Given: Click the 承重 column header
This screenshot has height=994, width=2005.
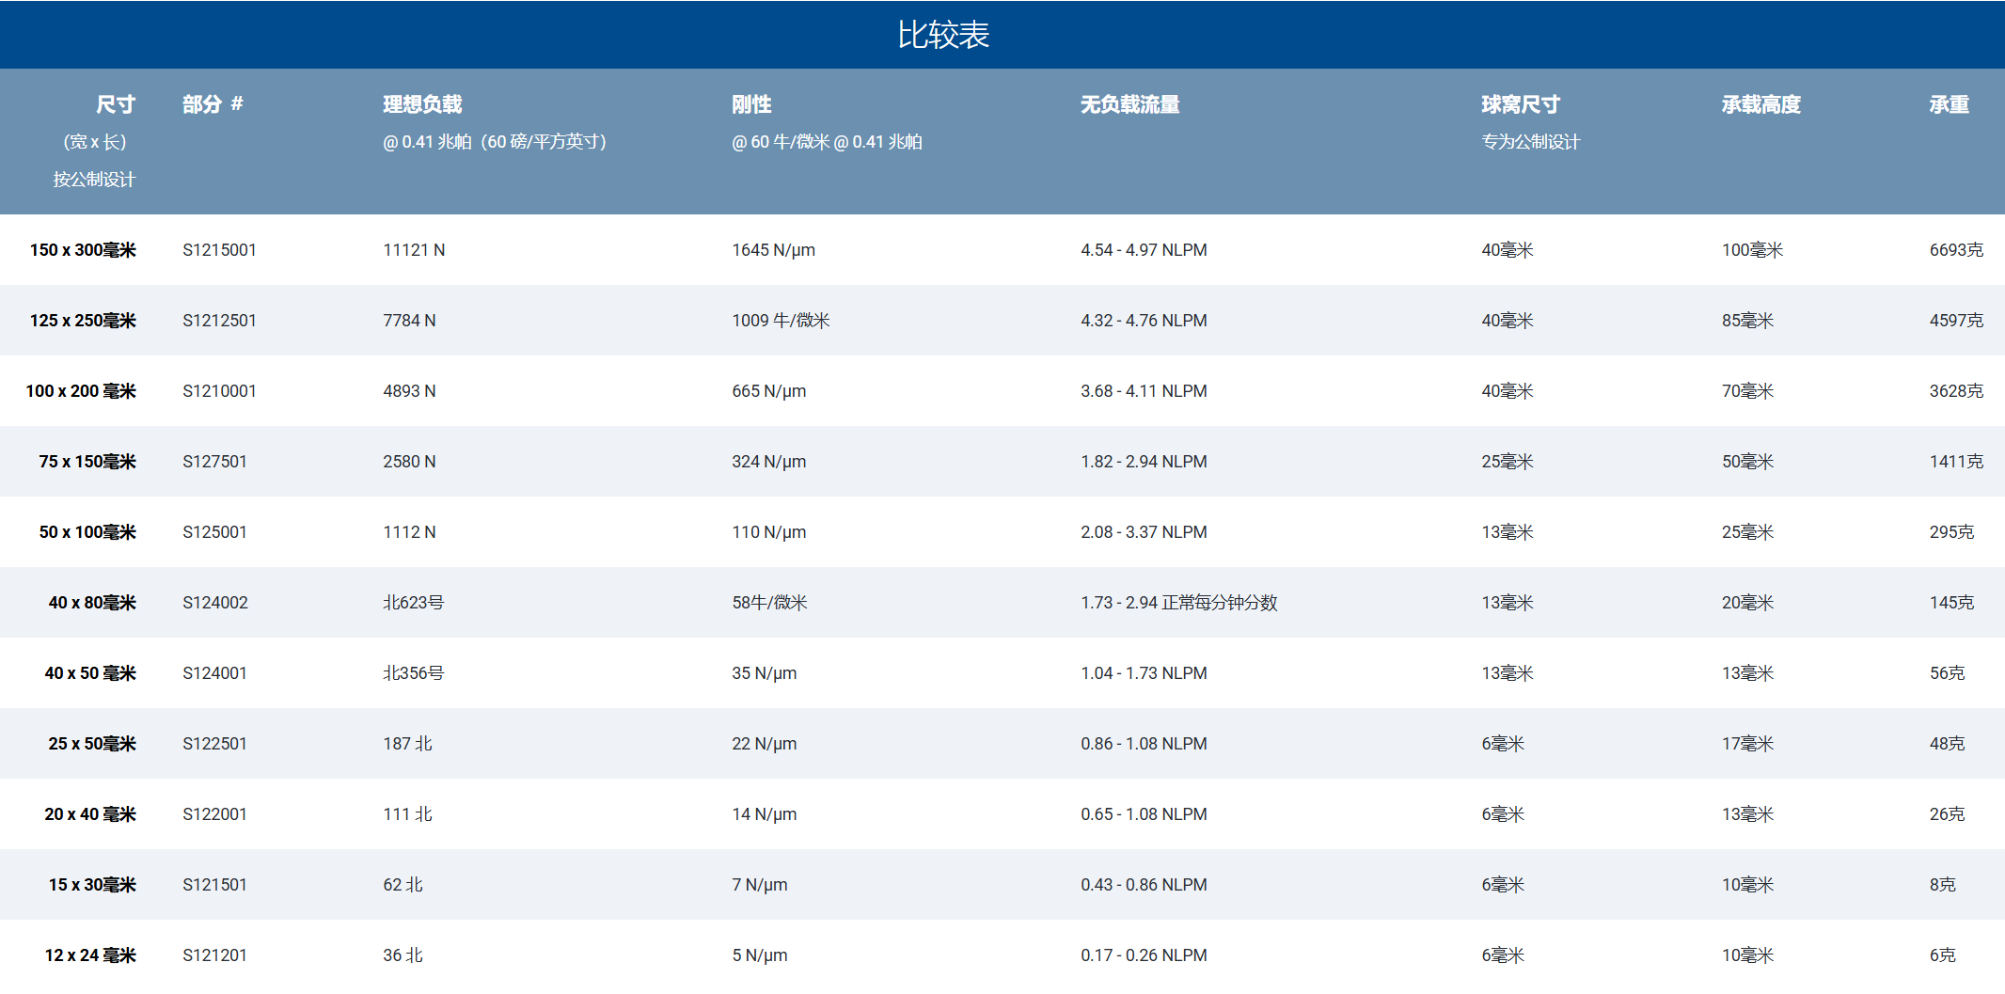Looking at the screenshot, I should tap(1949, 104).
